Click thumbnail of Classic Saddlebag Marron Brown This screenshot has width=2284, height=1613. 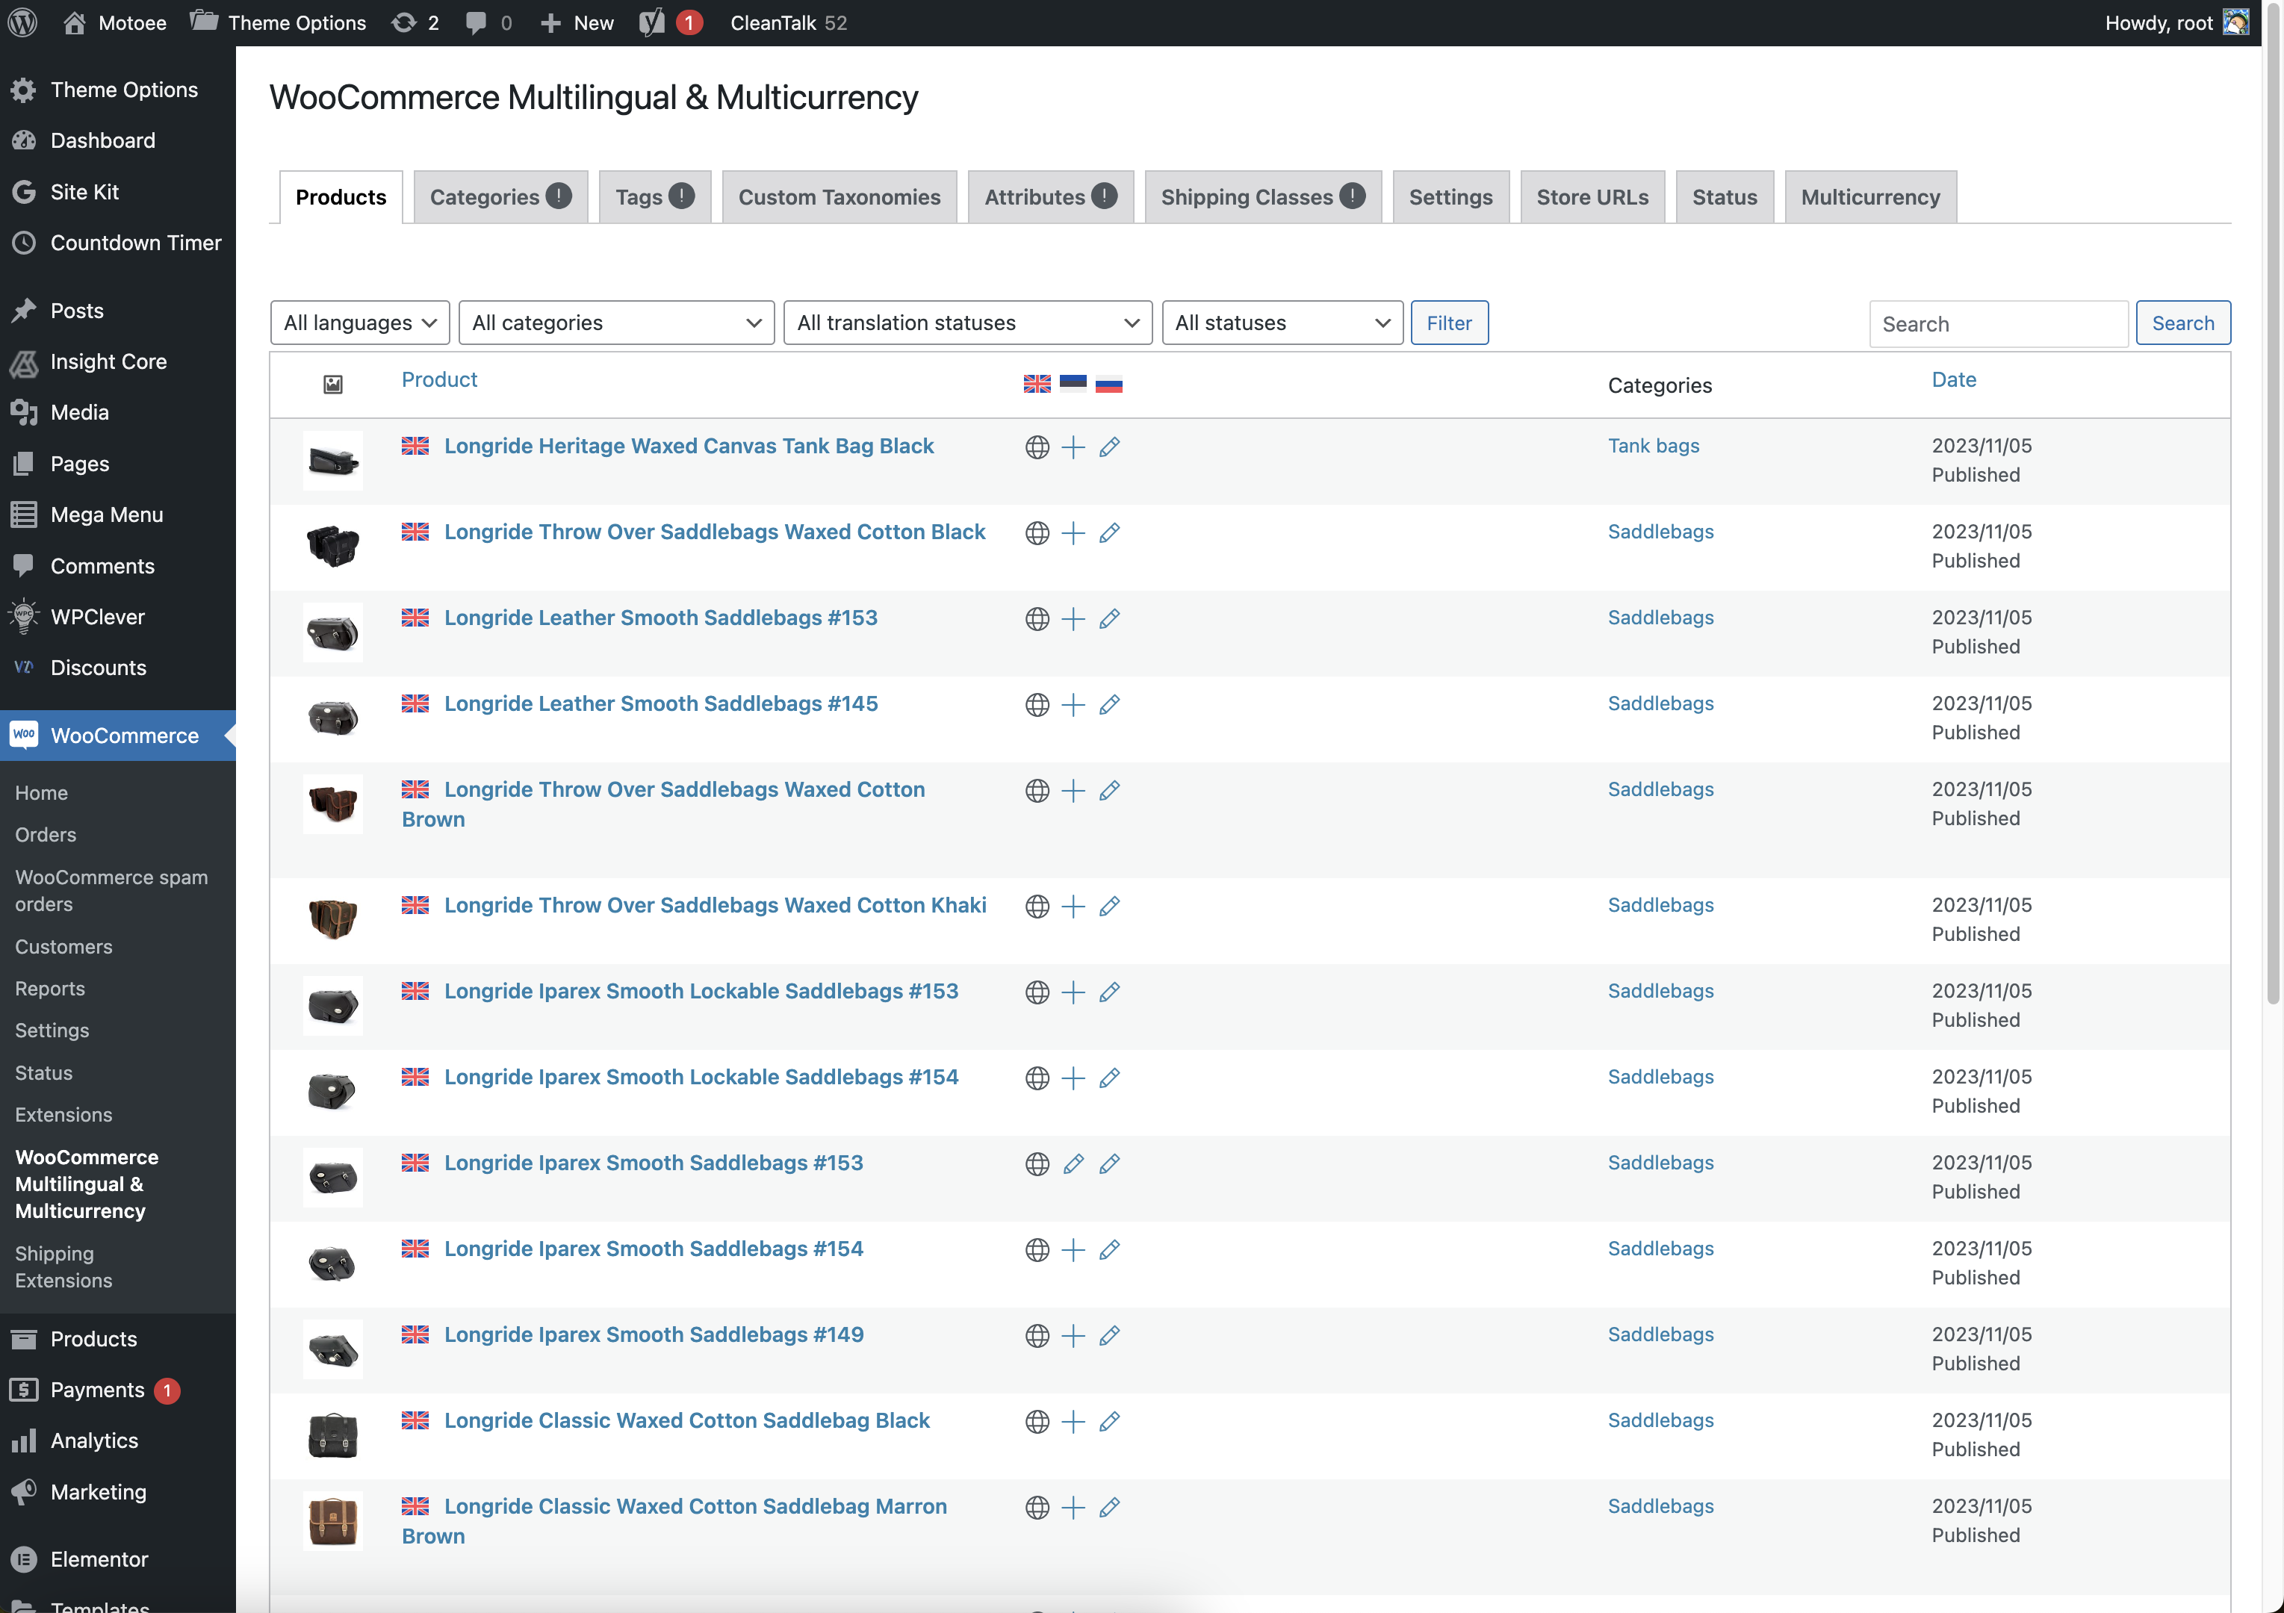[x=332, y=1520]
